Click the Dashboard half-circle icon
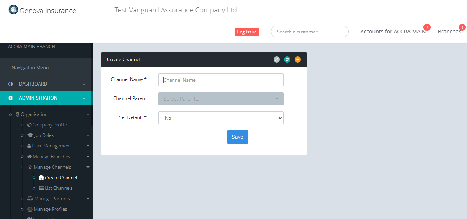The image size is (467, 219). click(x=11, y=84)
